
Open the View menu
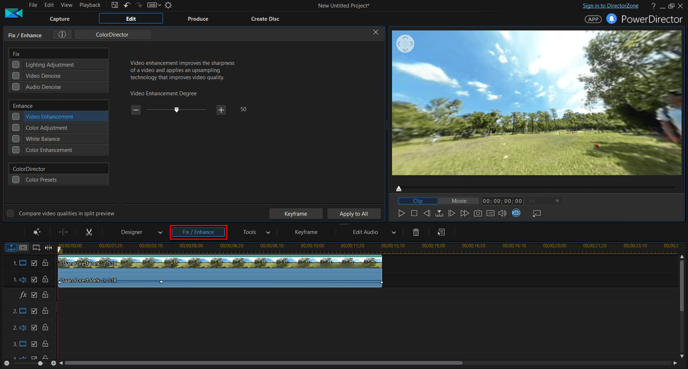point(67,5)
